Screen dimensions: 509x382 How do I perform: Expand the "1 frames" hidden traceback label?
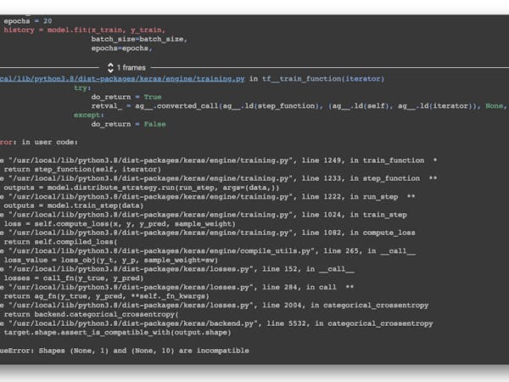pyautogui.click(x=131, y=67)
